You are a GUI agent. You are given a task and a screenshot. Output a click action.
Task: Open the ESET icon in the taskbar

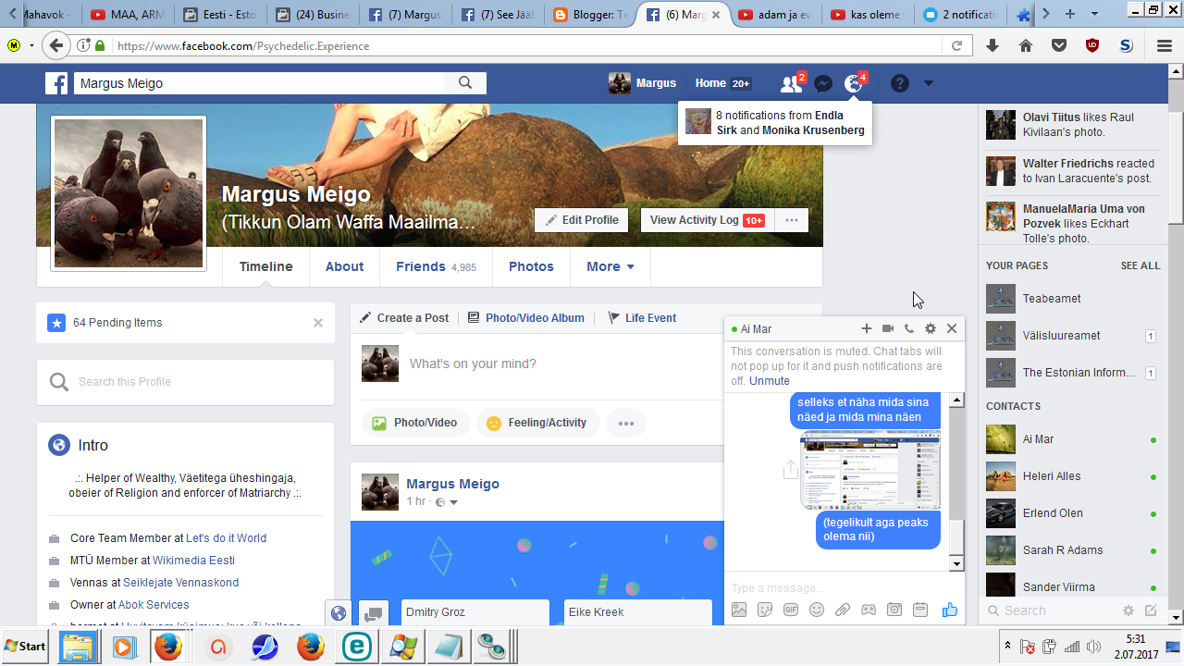tap(356, 647)
